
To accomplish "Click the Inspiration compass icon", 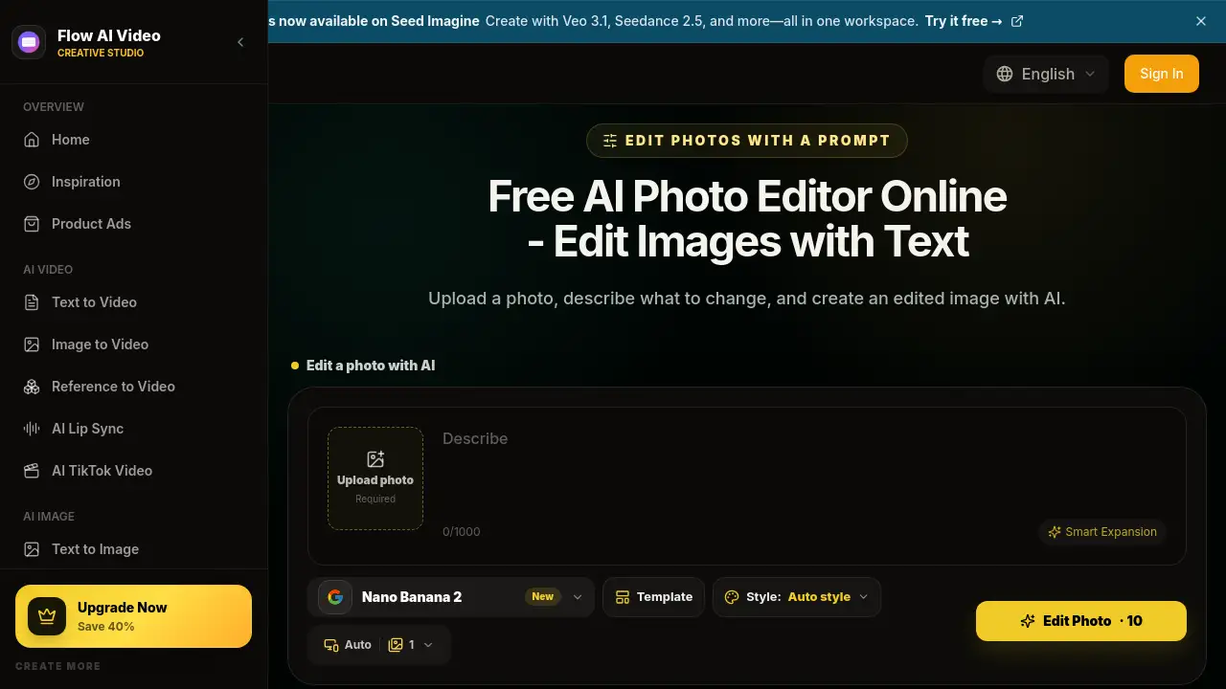I will [32, 182].
